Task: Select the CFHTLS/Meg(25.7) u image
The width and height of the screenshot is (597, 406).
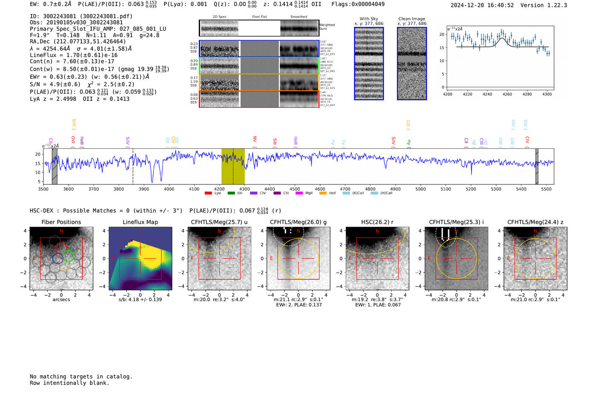Action: (x=220, y=259)
